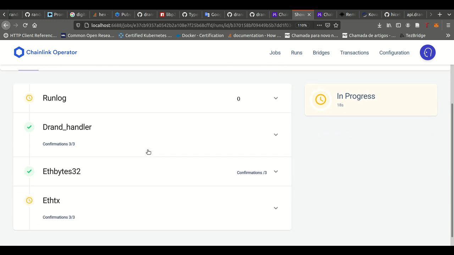Viewport: 454px width, 255px height.
Task: Open the Jobs navigation item
Action: pyautogui.click(x=275, y=53)
